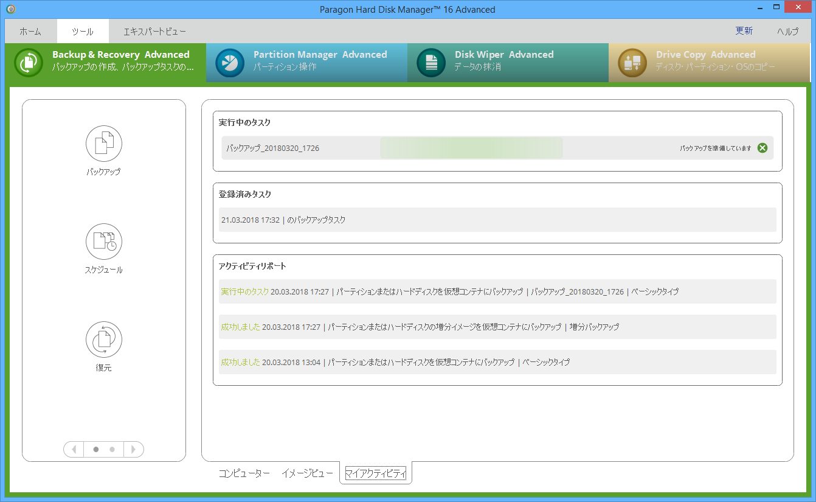
Task: Switch to the イメージビュー bottom tab
Action: point(307,473)
